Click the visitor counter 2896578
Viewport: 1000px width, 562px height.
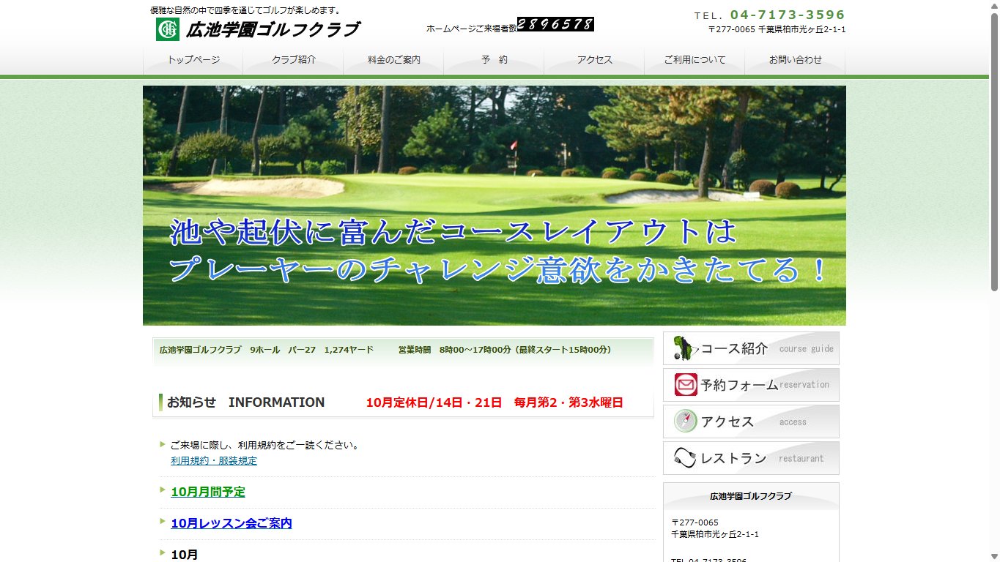[x=555, y=24]
